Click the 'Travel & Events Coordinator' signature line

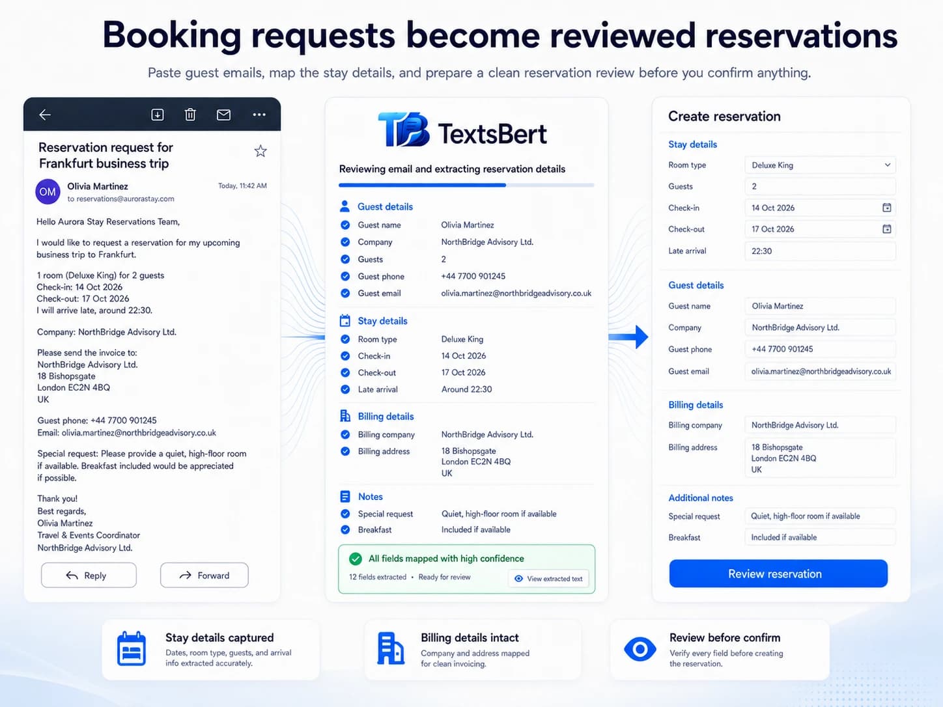point(89,535)
